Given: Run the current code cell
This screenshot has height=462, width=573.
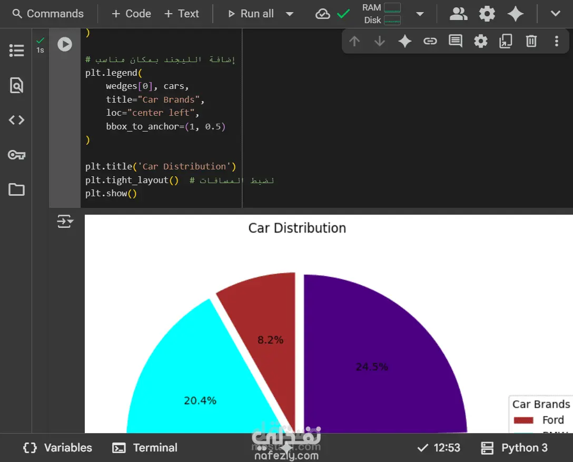Looking at the screenshot, I should pos(65,44).
